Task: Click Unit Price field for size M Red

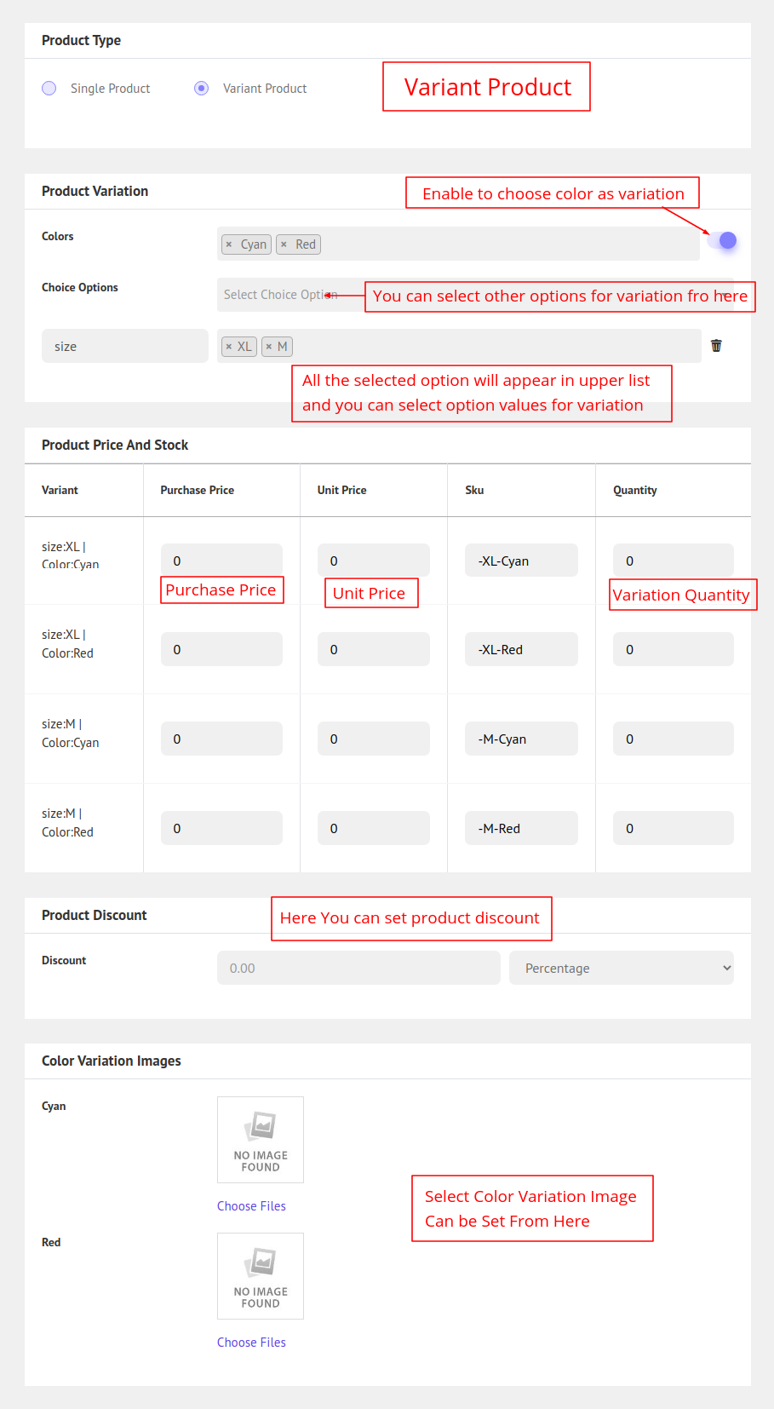Action: coord(373,828)
